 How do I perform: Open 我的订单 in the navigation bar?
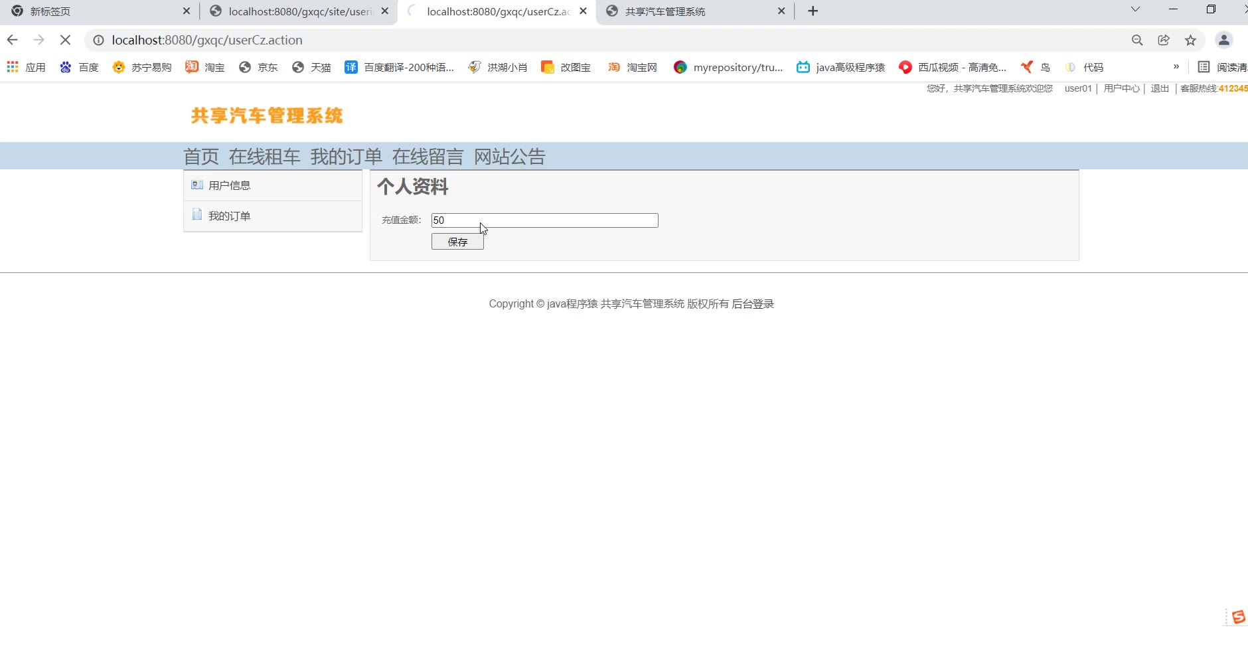tap(347, 157)
